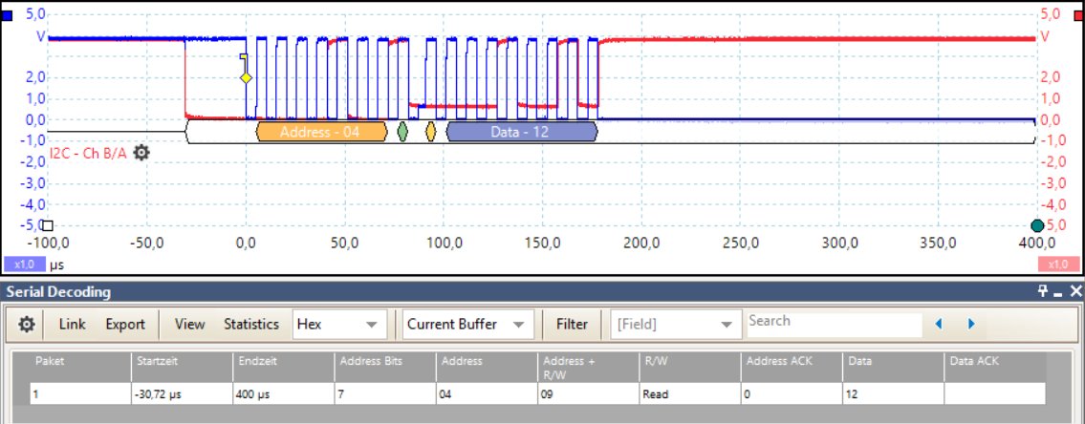The width and height of the screenshot is (1085, 424).
Task: Click the Search input field
Action: click(835, 324)
